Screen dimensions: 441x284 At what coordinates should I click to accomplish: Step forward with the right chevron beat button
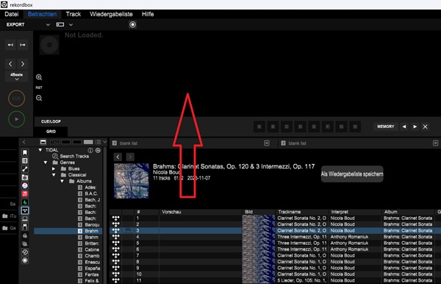[x=23, y=64]
